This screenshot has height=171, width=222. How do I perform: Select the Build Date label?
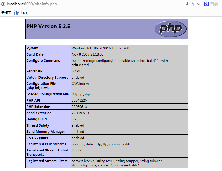(35, 54)
